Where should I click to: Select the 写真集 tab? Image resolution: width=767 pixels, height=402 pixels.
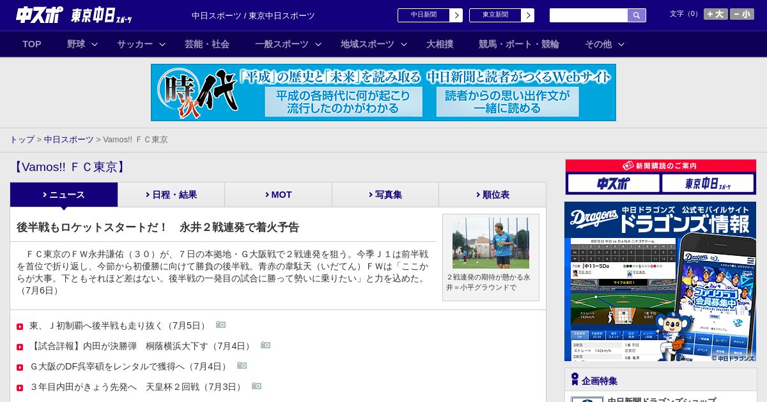point(385,195)
